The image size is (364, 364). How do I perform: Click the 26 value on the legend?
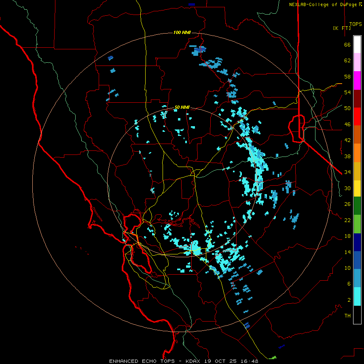(347, 204)
